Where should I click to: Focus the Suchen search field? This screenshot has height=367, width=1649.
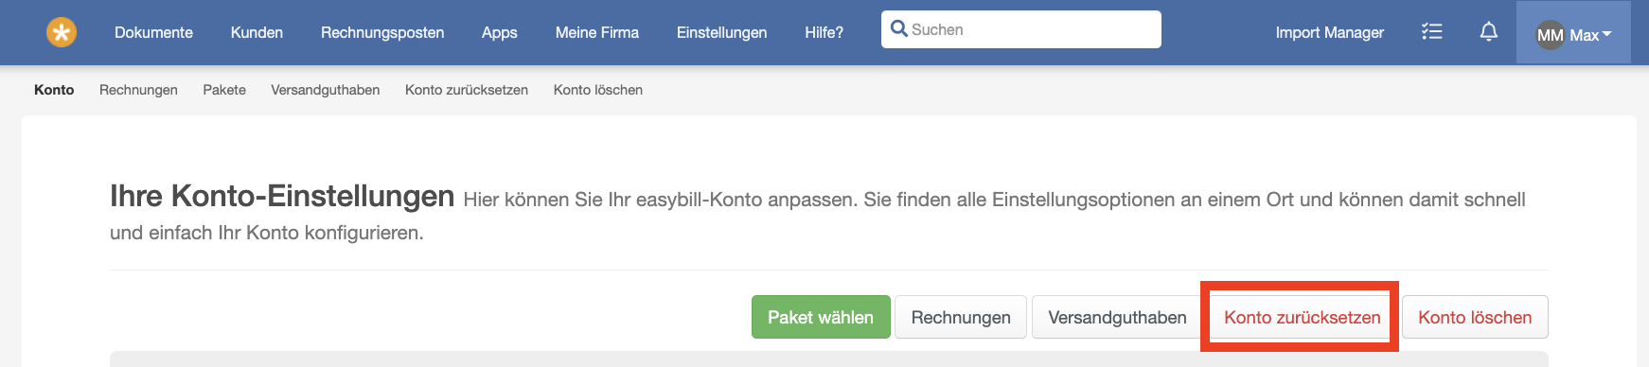(x=1020, y=29)
